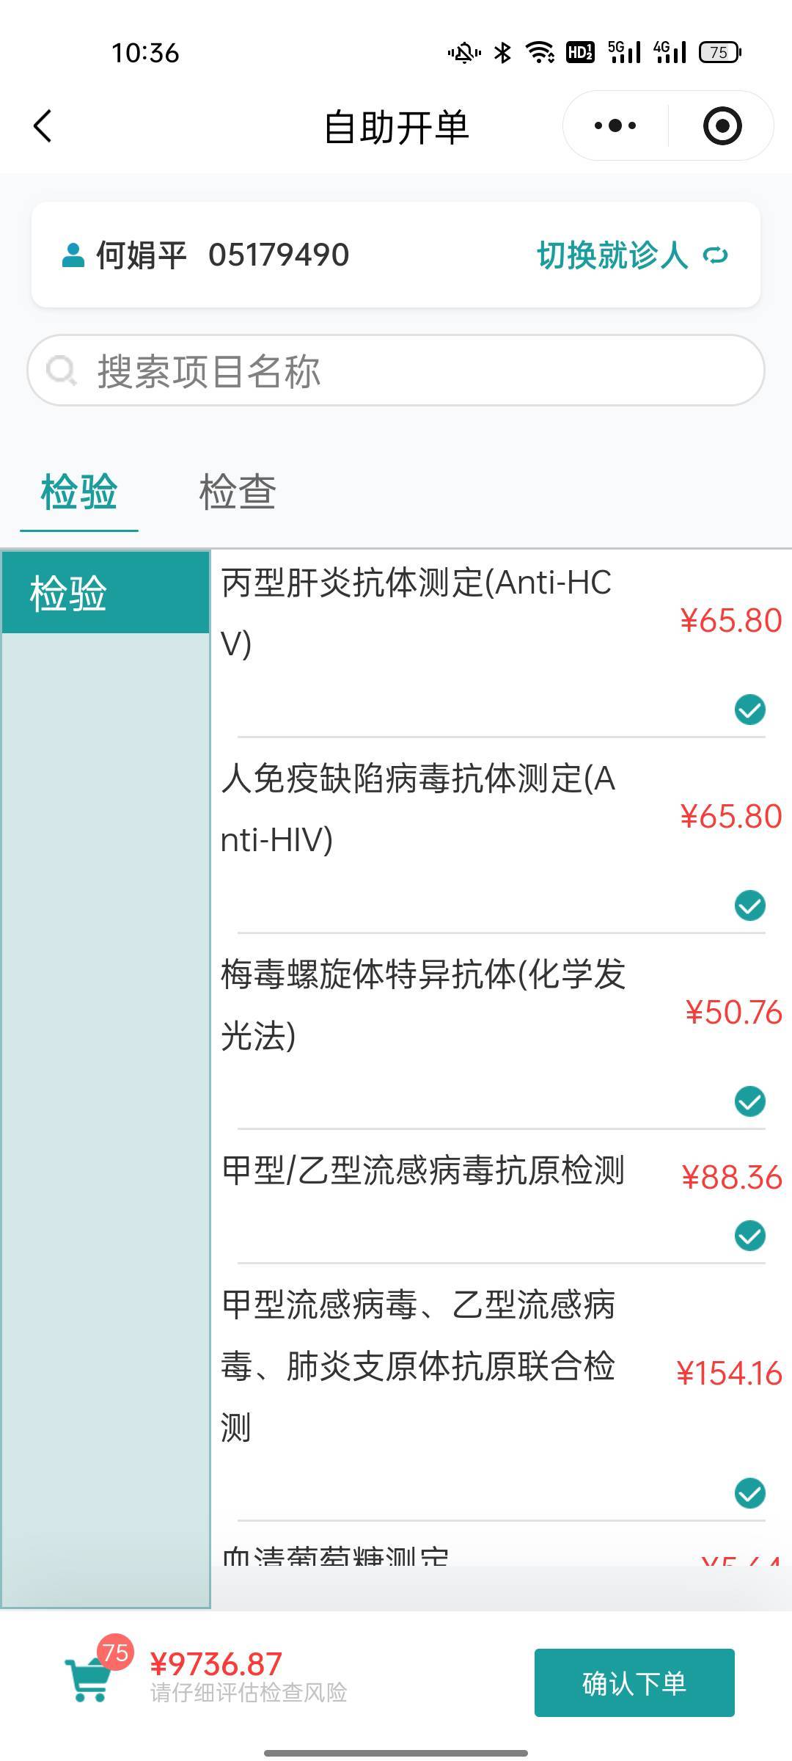Deselect the 流感肺炎支原体联合检测 checkmark

pyautogui.click(x=749, y=1493)
